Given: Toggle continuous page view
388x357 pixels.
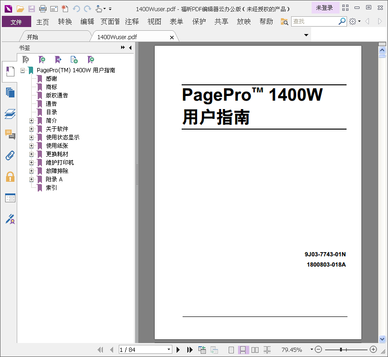Looking at the screenshot, I should pos(243,350).
